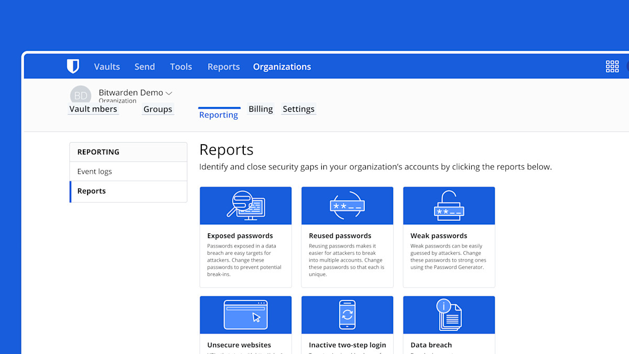
Task: Click the Weak passwords padlock icon
Action: (x=449, y=206)
